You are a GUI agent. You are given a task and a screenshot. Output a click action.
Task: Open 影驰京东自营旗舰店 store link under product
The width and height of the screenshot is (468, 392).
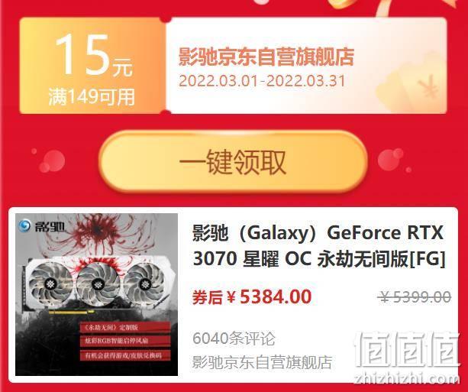click(x=262, y=362)
